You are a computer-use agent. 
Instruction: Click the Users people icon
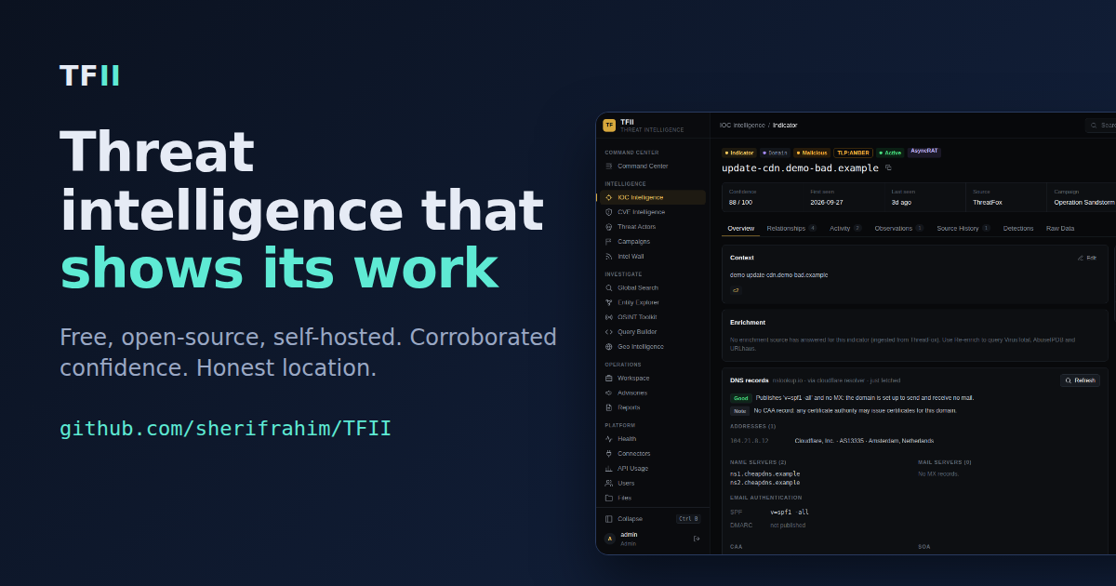(609, 484)
